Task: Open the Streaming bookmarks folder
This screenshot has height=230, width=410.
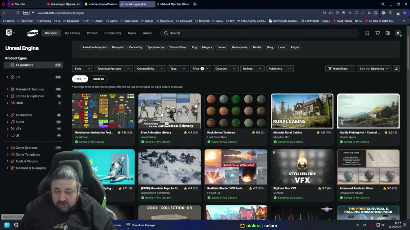Action: tap(43, 21)
